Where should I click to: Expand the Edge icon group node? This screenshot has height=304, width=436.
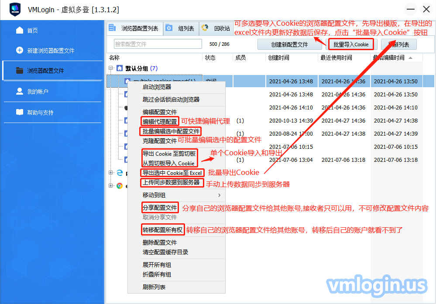click(111, 173)
